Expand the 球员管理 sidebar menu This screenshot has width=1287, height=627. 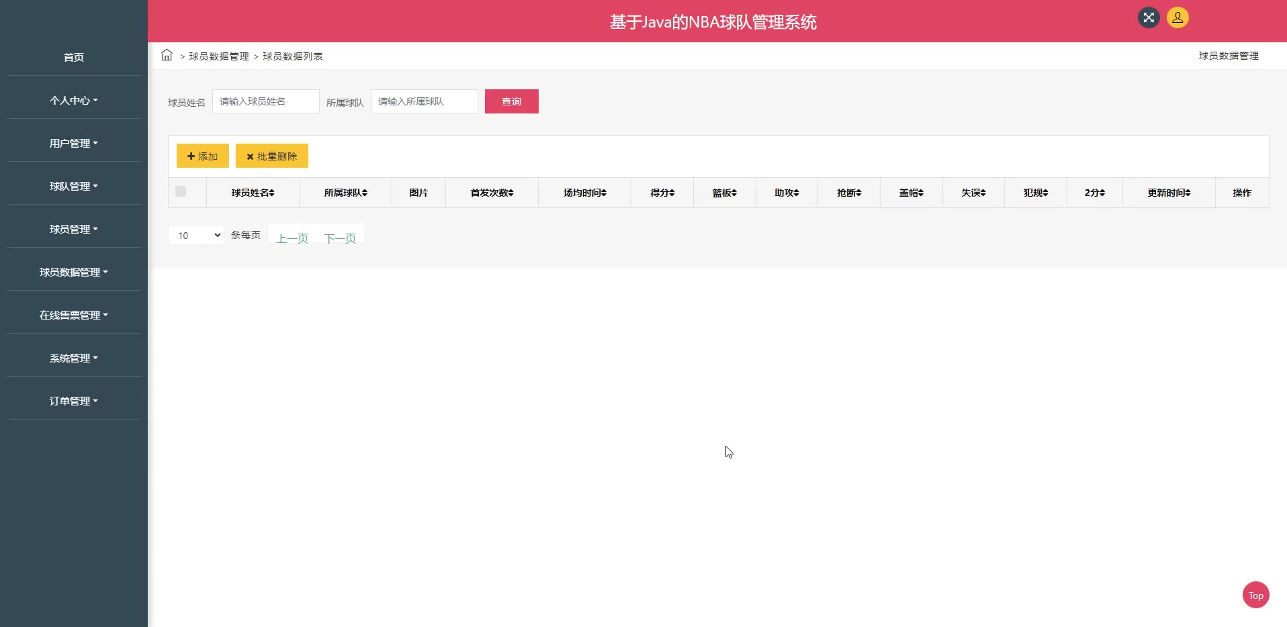click(74, 229)
